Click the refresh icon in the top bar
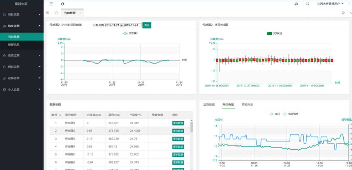This screenshot has width=352, height=170. [62, 4]
